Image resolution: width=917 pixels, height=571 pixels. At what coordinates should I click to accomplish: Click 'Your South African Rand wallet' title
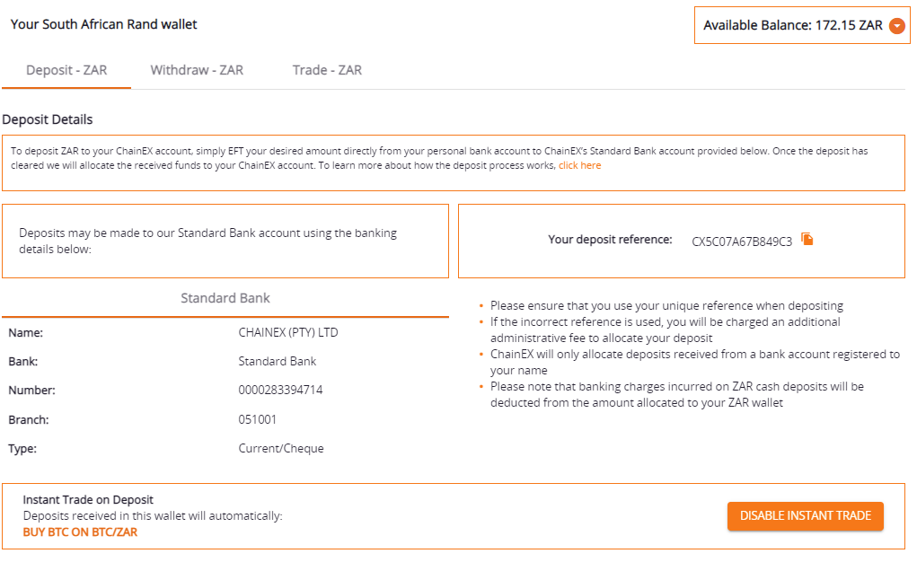[104, 24]
